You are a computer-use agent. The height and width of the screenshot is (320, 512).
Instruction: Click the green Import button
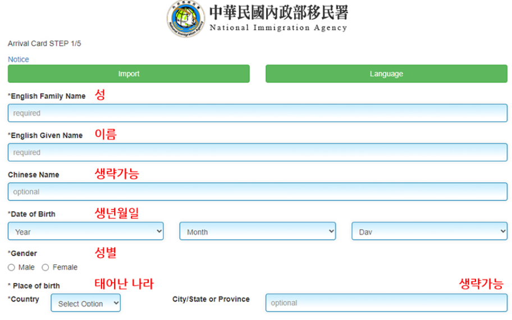tap(129, 74)
